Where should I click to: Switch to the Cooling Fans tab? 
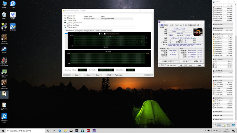coord(78,31)
